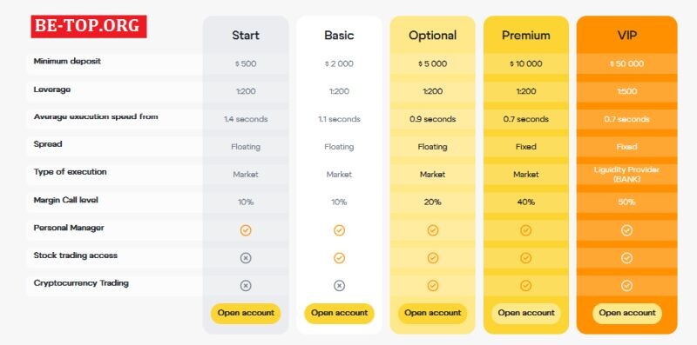Click Cryptocurrency Trading checkmark in VIP column
The height and width of the screenshot is (345, 697).
(626, 286)
